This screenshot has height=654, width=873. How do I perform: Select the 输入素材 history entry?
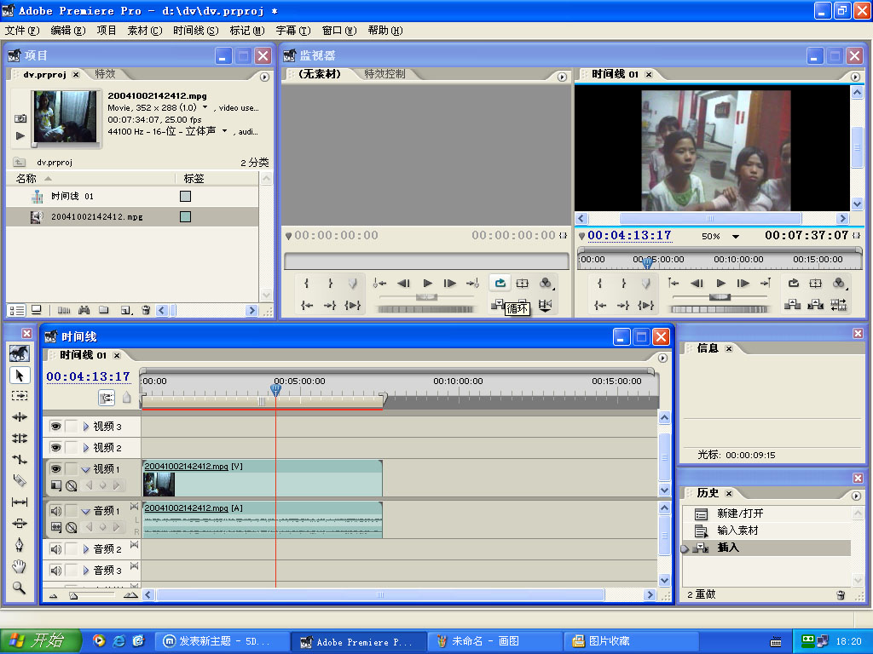tap(766, 531)
